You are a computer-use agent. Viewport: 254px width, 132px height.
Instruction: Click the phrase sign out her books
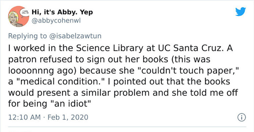pos(128,60)
